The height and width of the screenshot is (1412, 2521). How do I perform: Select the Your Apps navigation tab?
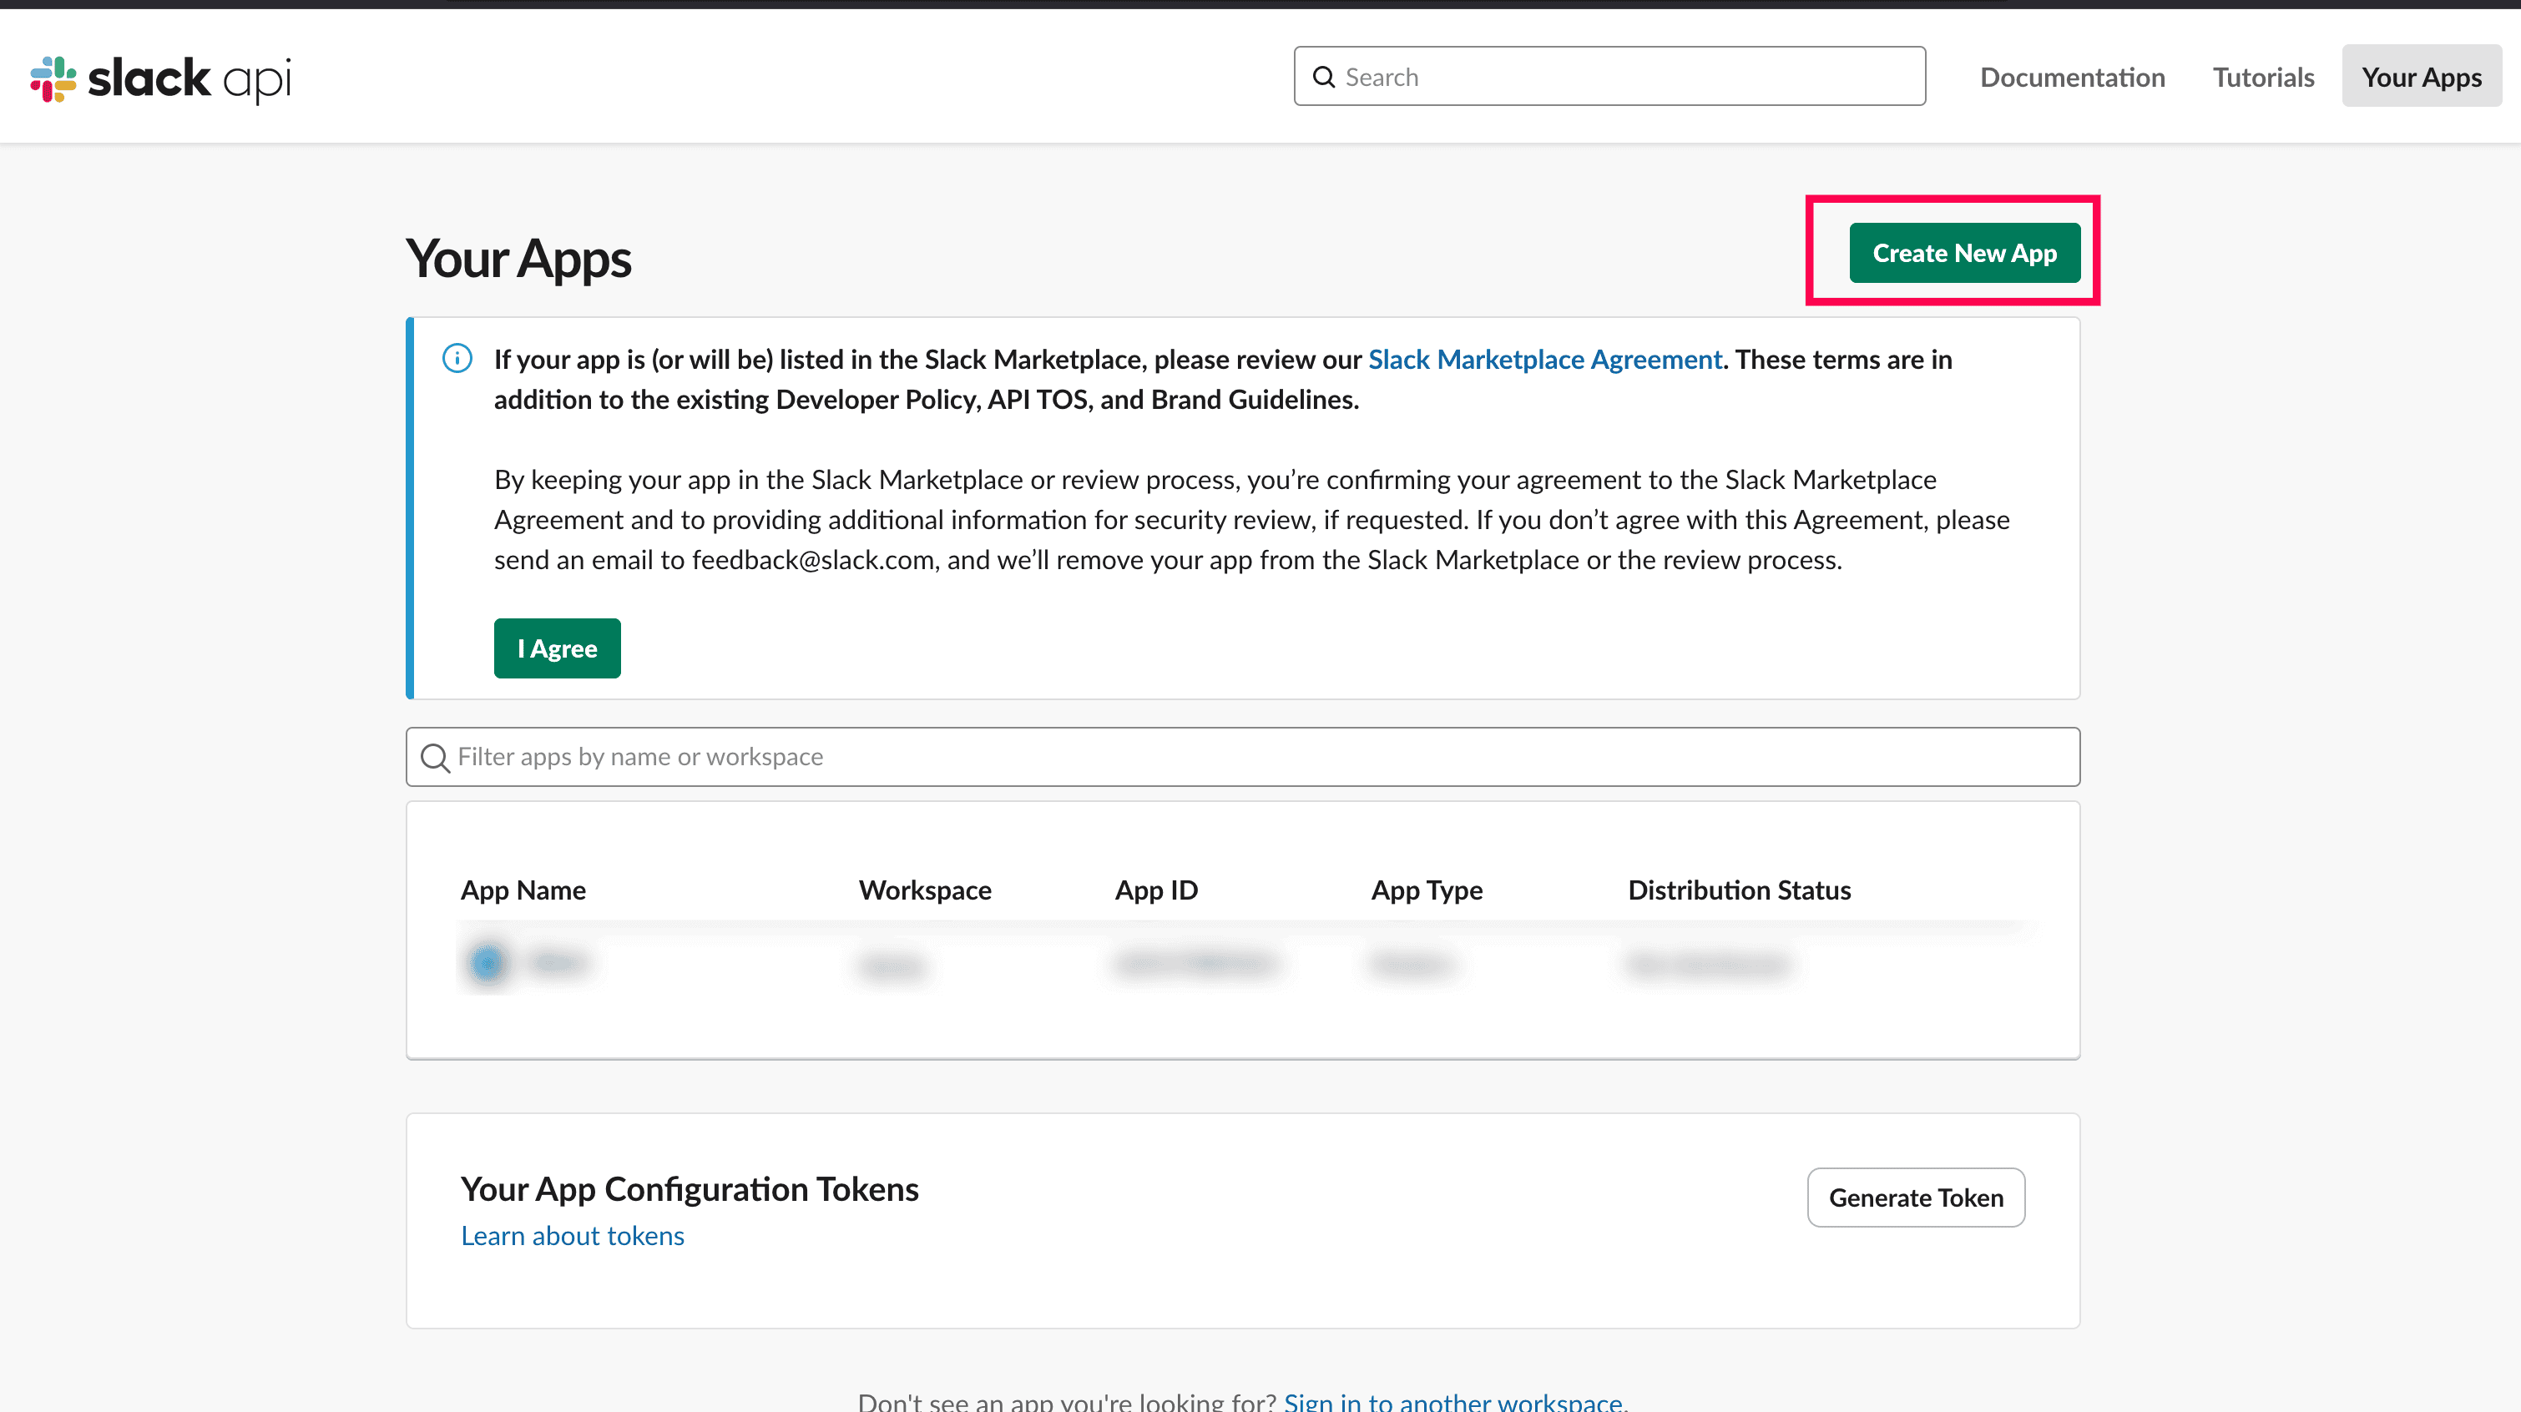pos(2421,76)
